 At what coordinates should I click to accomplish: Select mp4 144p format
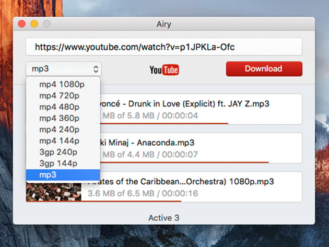[63, 141]
